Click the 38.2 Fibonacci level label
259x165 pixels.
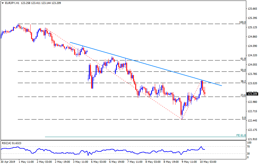pos(243,81)
